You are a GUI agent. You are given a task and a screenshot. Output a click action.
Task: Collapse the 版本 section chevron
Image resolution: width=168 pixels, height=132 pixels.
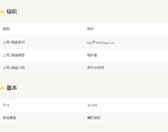[2, 88]
